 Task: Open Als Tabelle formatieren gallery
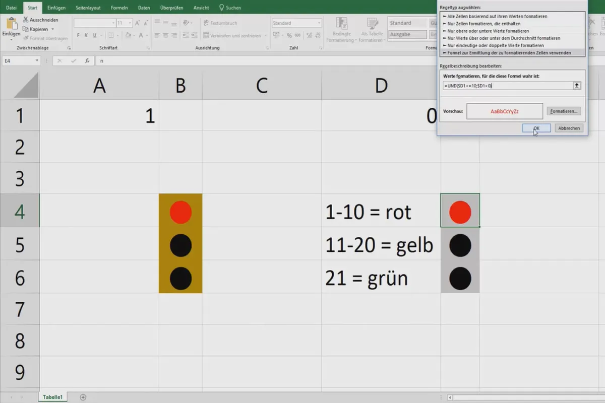(372, 30)
